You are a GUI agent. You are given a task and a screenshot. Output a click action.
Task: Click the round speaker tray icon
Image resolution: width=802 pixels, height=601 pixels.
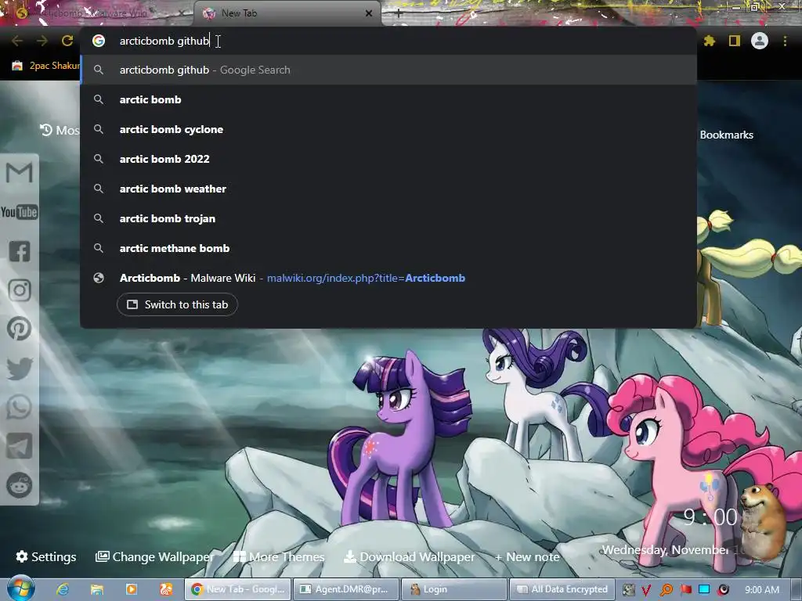723,590
